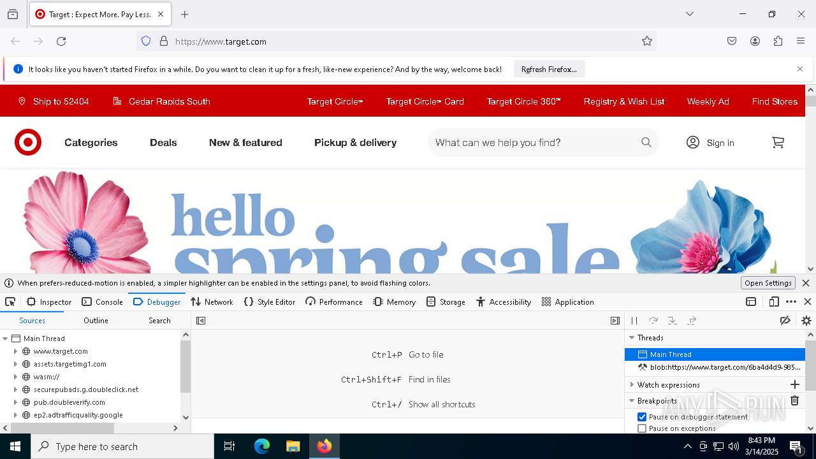Remove all breakpoints trash icon
This screenshot has width=816, height=459.
click(795, 400)
